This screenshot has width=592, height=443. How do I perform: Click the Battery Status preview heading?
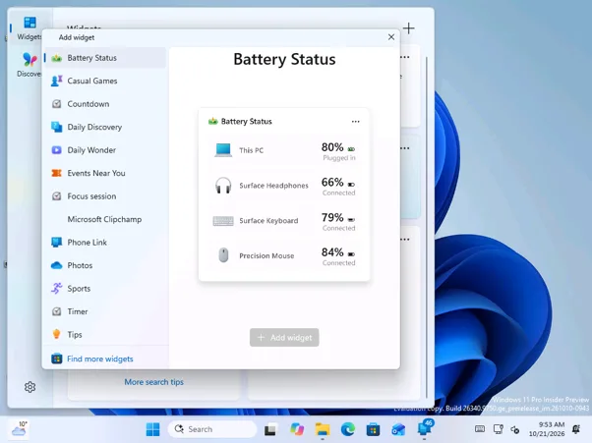pyautogui.click(x=284, y=59)
